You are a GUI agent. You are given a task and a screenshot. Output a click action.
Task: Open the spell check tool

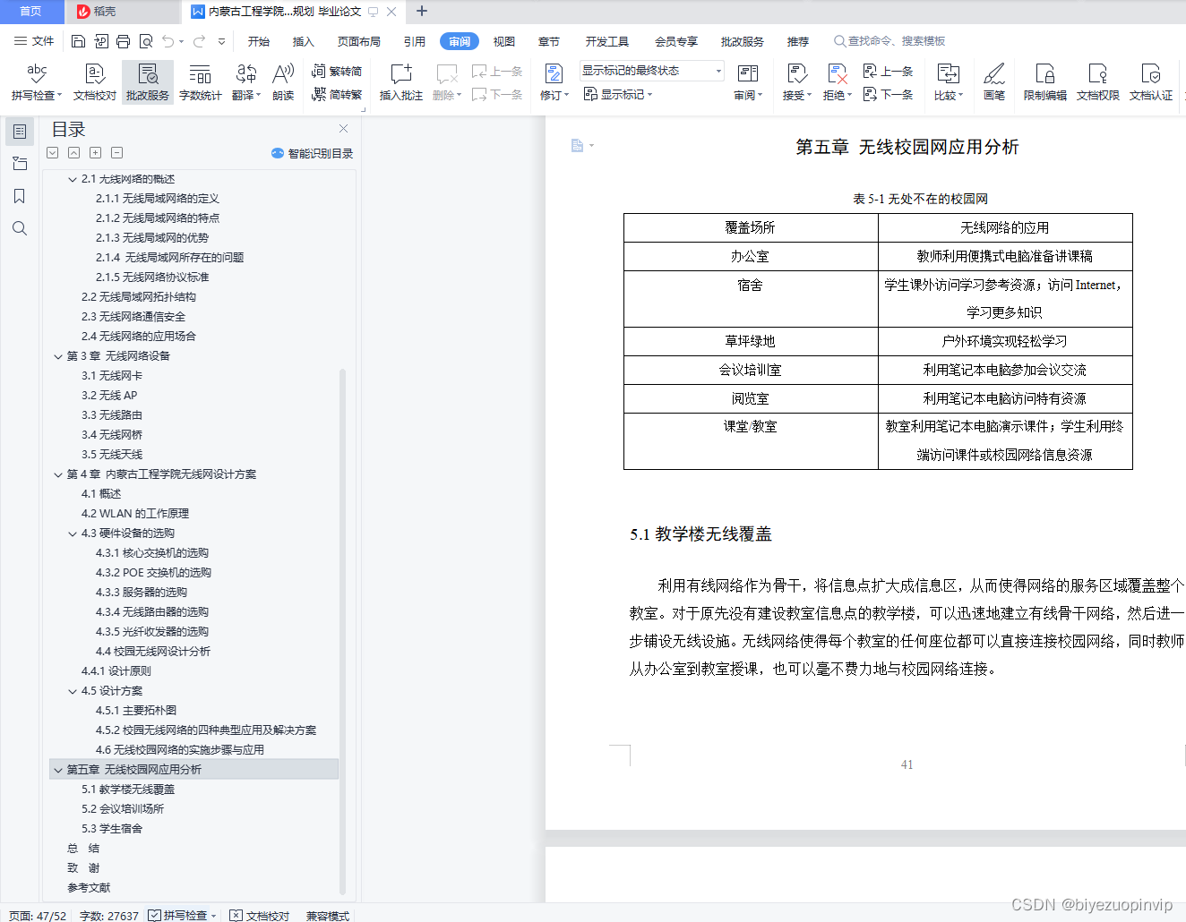(x=37, y=82)
